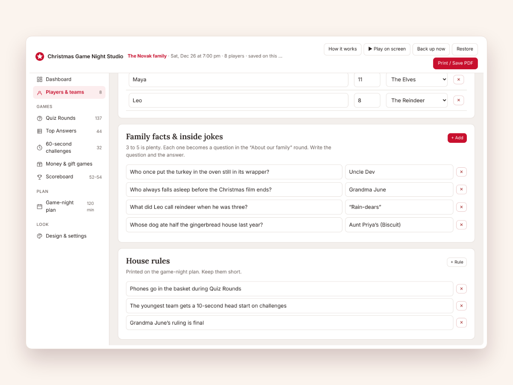Click the Leo name input field
Image resolution: width=513 pixels, height=385 pixels.
click(x=239, y=101)
